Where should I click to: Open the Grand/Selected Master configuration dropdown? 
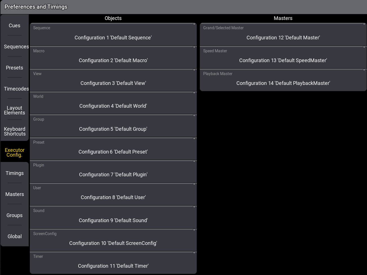283,35
